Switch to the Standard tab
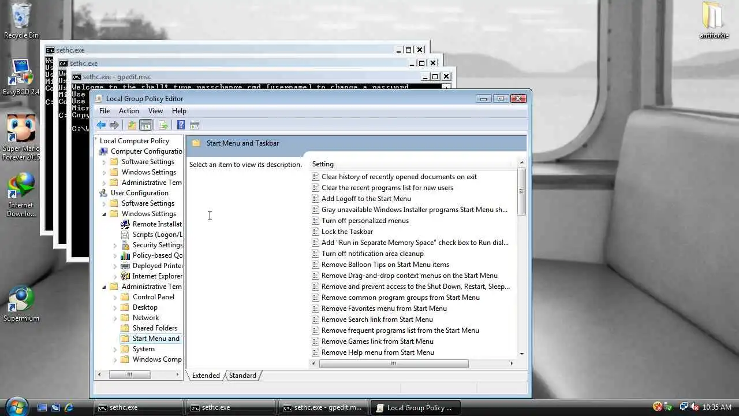 tap(242, 376)
